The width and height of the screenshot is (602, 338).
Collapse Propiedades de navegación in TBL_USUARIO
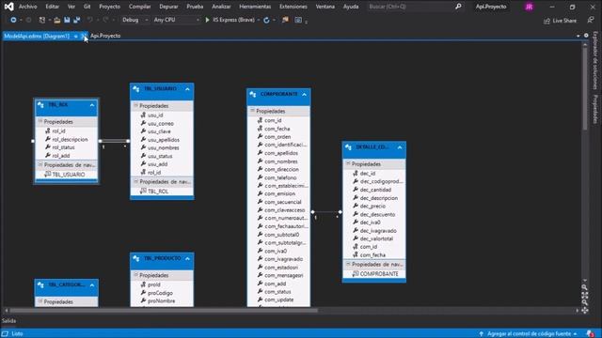[135, 181]
